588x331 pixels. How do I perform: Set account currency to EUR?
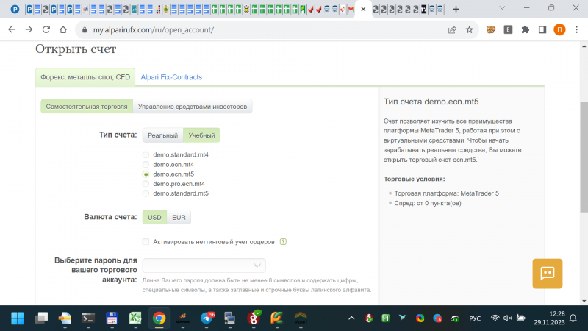pyautogui.click(x=179, y=217)
